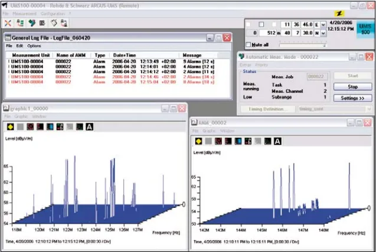Click the blue bar icon in AMM_00002 toolbar
Image resolution: width=376 pixels, height=252 pixels.
click(238, 141)
